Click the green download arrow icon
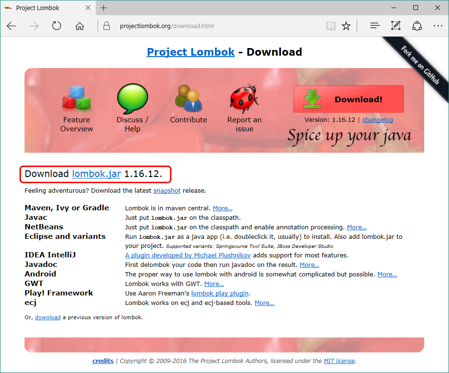The image size is (449, 373). pyautogui.click(x=312, y=99)
